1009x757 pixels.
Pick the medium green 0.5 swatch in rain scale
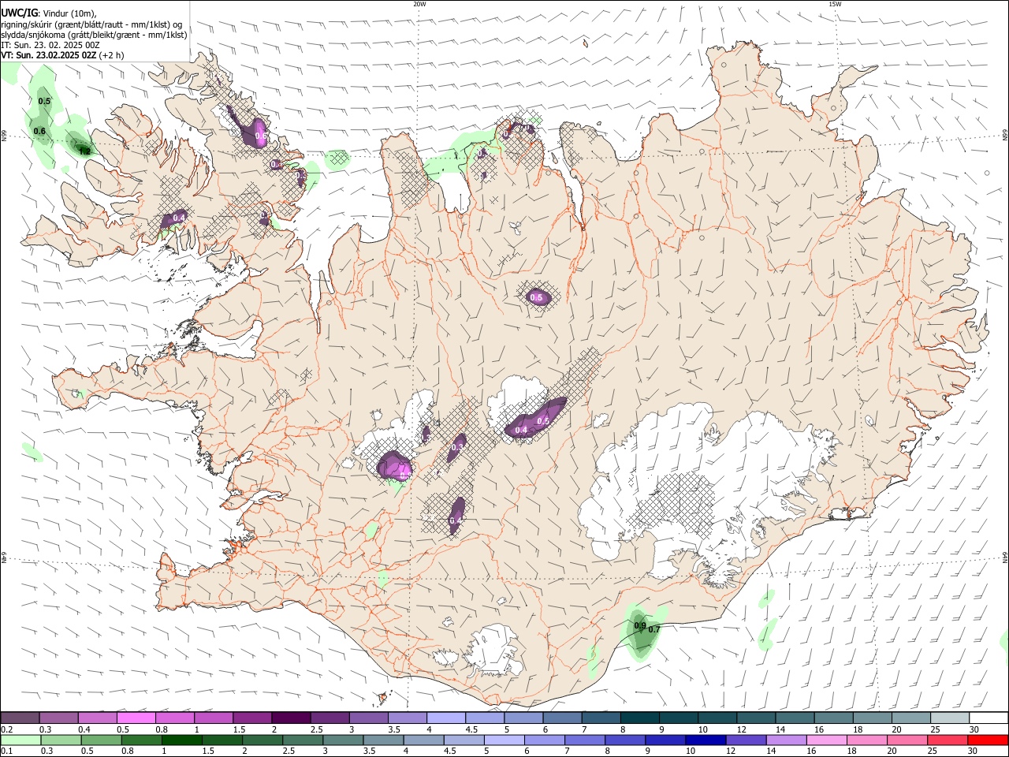[101, 740]
